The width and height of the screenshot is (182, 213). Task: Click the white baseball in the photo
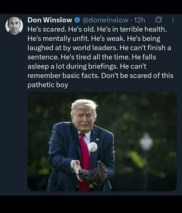point(93,147)
